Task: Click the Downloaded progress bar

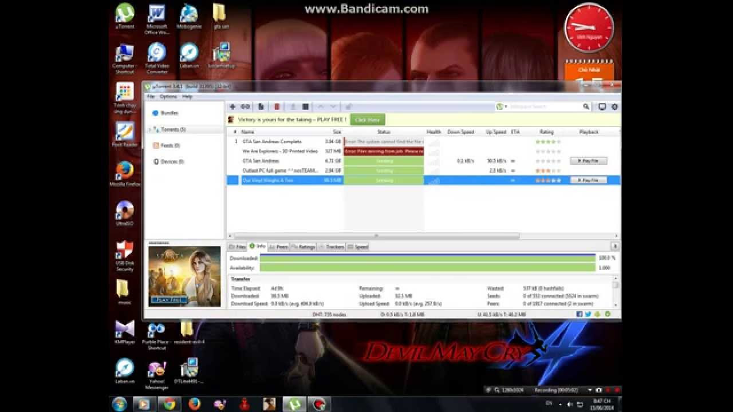Action: tap(428, 258)
